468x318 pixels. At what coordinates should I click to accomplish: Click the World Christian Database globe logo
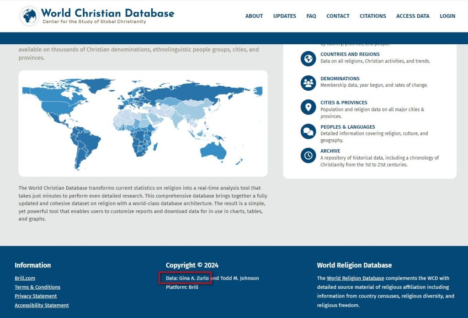[x=29, y=16]
